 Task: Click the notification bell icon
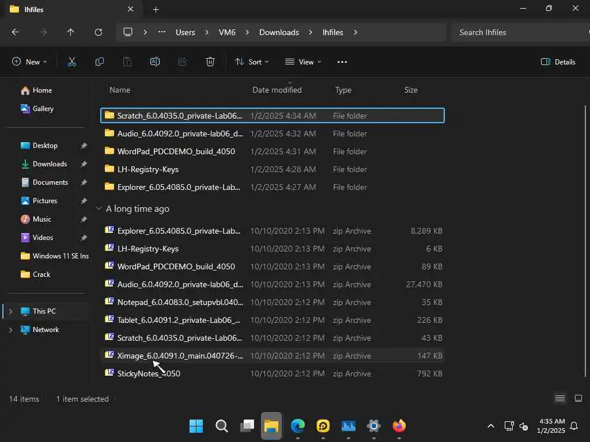coord(574,426)
